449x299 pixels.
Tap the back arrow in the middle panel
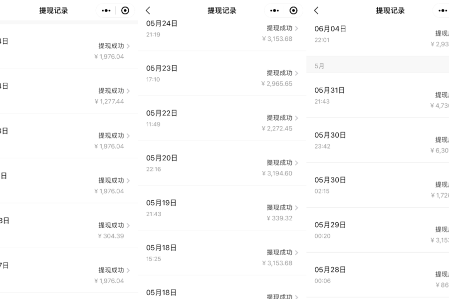pyautogui.click(x=148, y=10)
